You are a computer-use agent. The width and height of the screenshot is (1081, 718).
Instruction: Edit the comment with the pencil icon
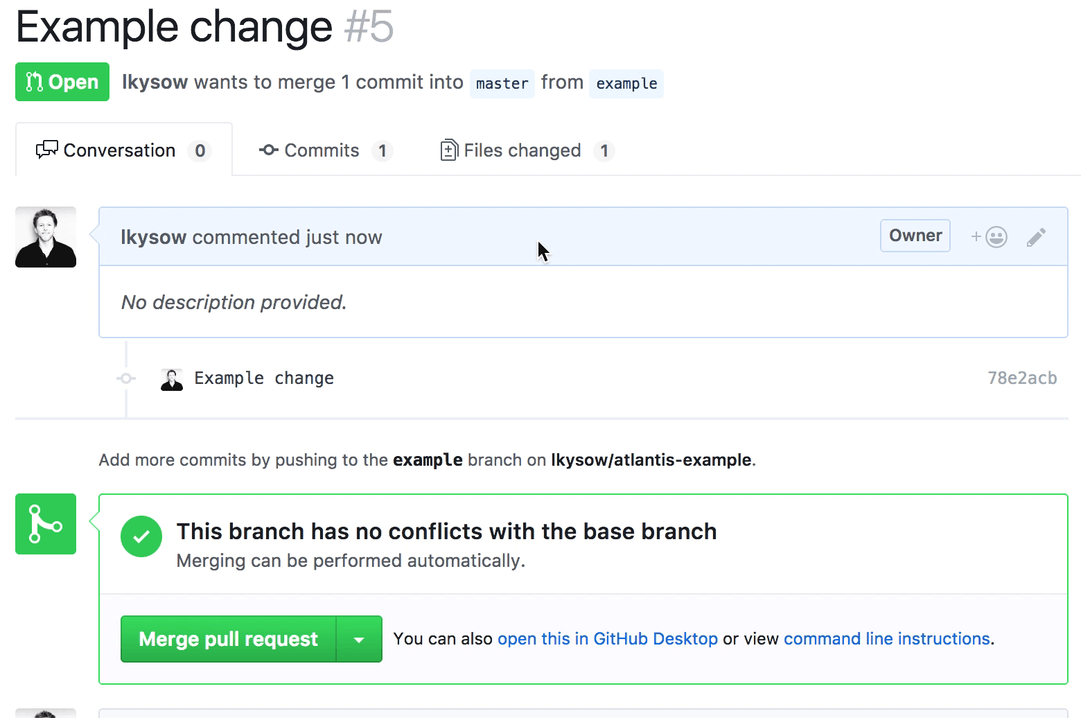pyautogui.click(x=1036, y=237)
